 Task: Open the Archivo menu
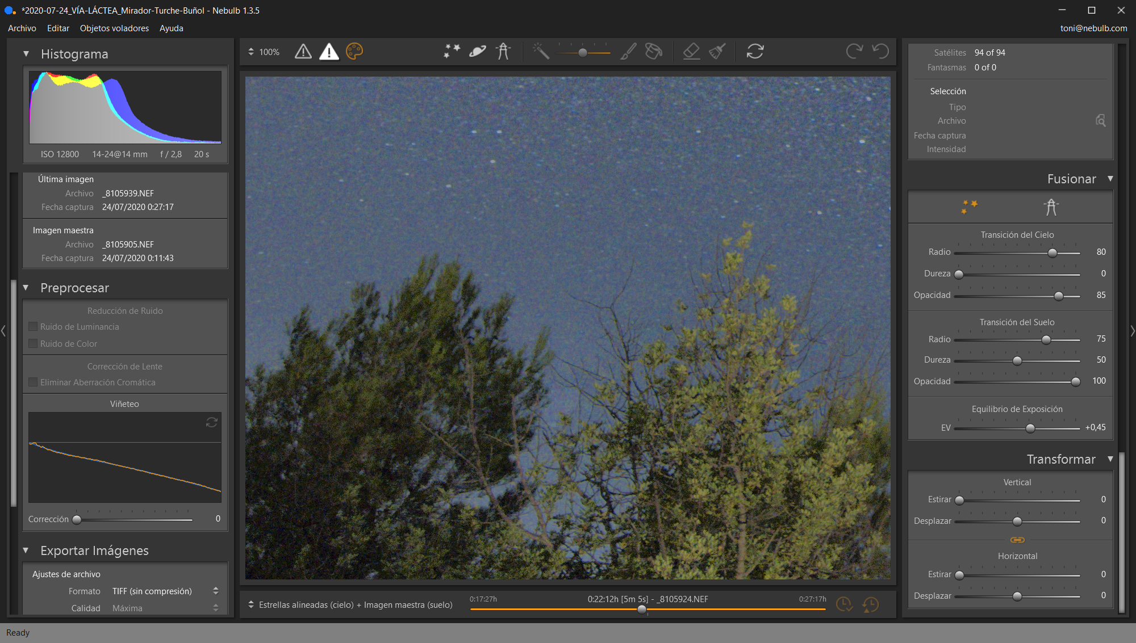click(22, 28)
